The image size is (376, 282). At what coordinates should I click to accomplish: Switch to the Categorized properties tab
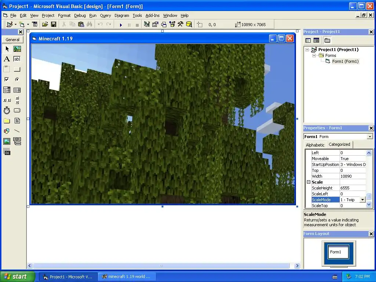coord(339,144)
